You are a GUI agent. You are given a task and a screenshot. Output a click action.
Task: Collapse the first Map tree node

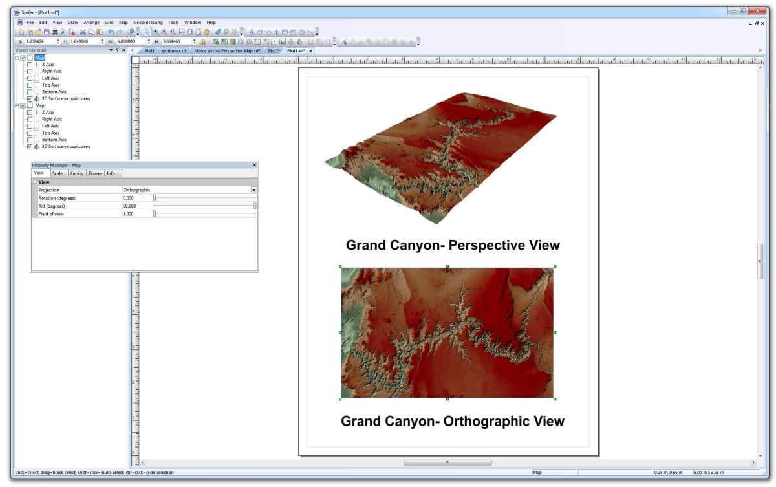[x=17, y=58]
